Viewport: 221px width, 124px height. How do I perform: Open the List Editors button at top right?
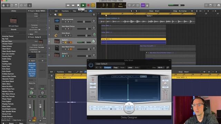206,6
